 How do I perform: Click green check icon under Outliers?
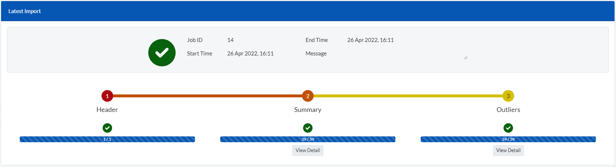point(508,128)
